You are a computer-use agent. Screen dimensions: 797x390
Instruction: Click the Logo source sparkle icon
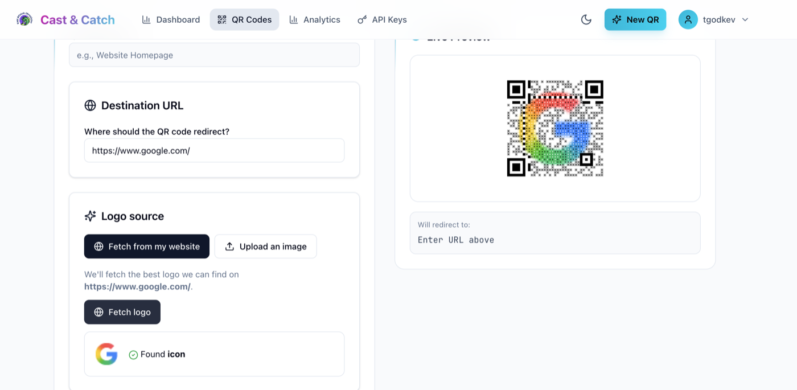(x=90, y=216)
